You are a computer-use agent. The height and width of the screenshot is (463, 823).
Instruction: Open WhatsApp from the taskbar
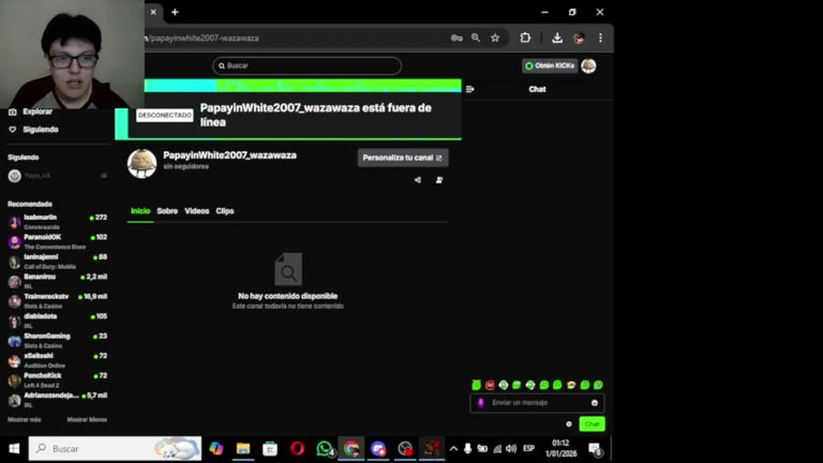(x=325, y=448)
